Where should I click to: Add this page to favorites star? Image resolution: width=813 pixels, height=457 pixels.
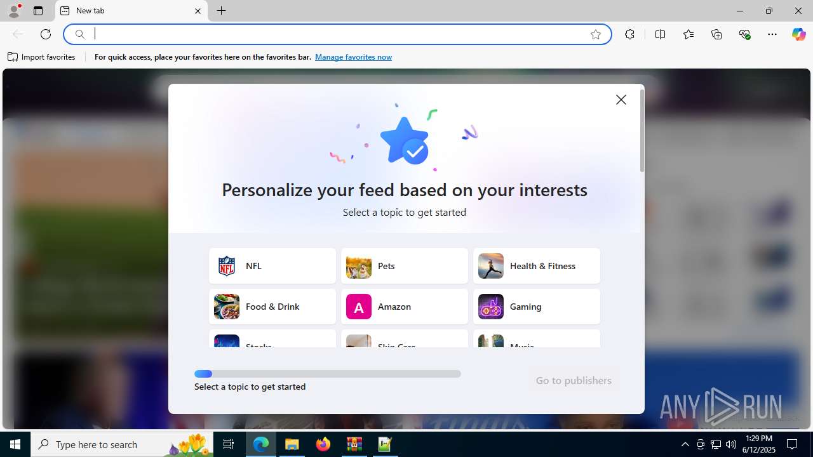595,34
